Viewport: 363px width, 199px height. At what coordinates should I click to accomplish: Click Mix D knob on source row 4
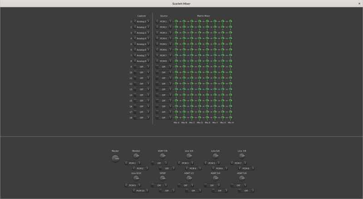[x=199, y=38]
